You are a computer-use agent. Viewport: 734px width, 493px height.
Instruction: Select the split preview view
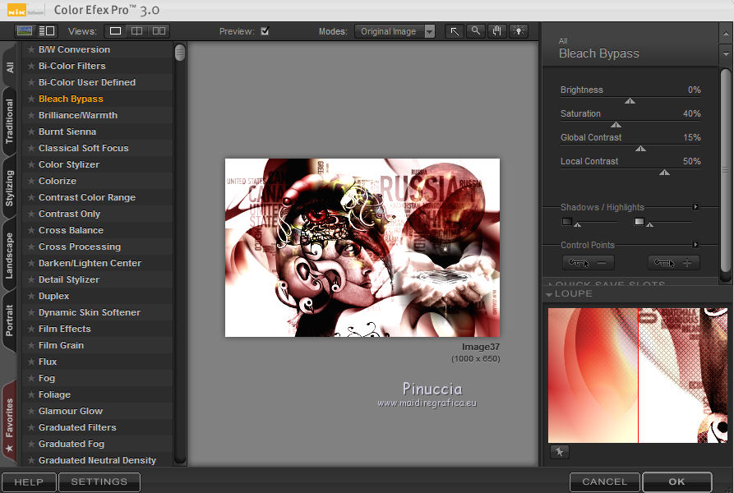coord(136,31)
